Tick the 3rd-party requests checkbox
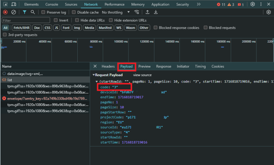 [x=5, y=35]
